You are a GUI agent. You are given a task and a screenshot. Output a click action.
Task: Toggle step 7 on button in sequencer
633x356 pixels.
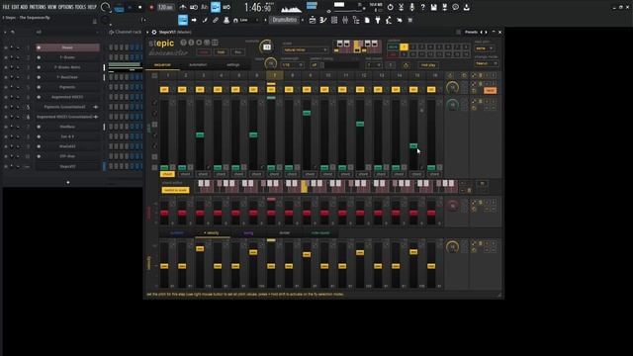pyautogui.click(x=271, y=90)
